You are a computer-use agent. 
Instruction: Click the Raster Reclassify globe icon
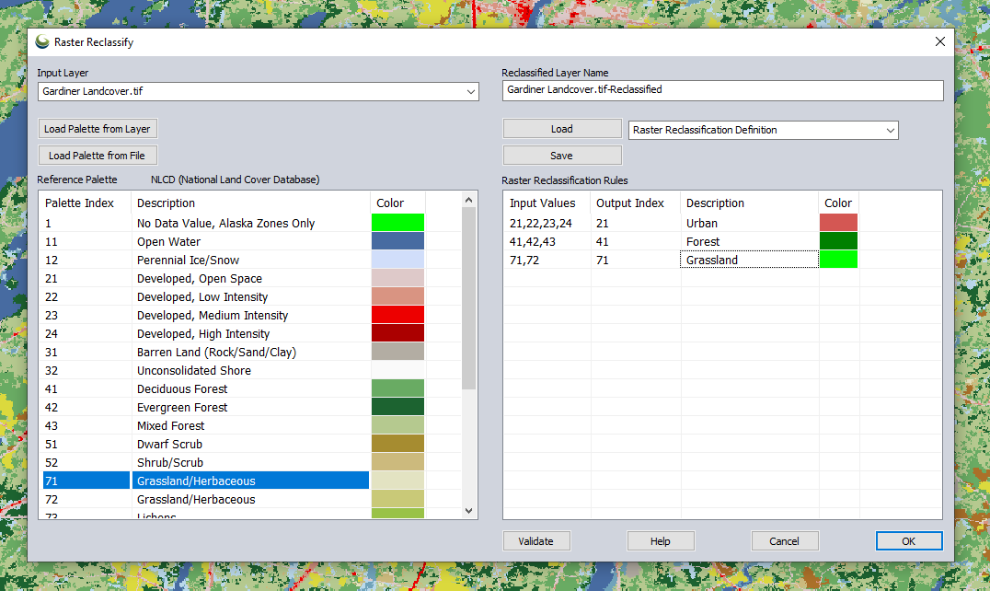click(42, 41)
